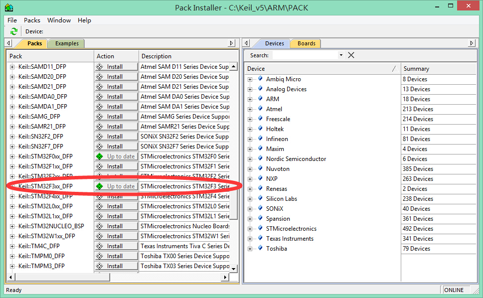This screenshot has height=298, width=483.
Task: Sort by the Device column header
Action: (x=323, y=69)
